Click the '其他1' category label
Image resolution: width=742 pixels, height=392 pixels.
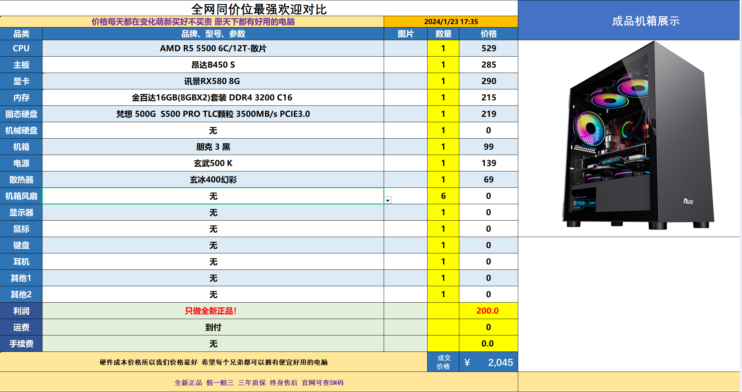[x=21, y=278]
